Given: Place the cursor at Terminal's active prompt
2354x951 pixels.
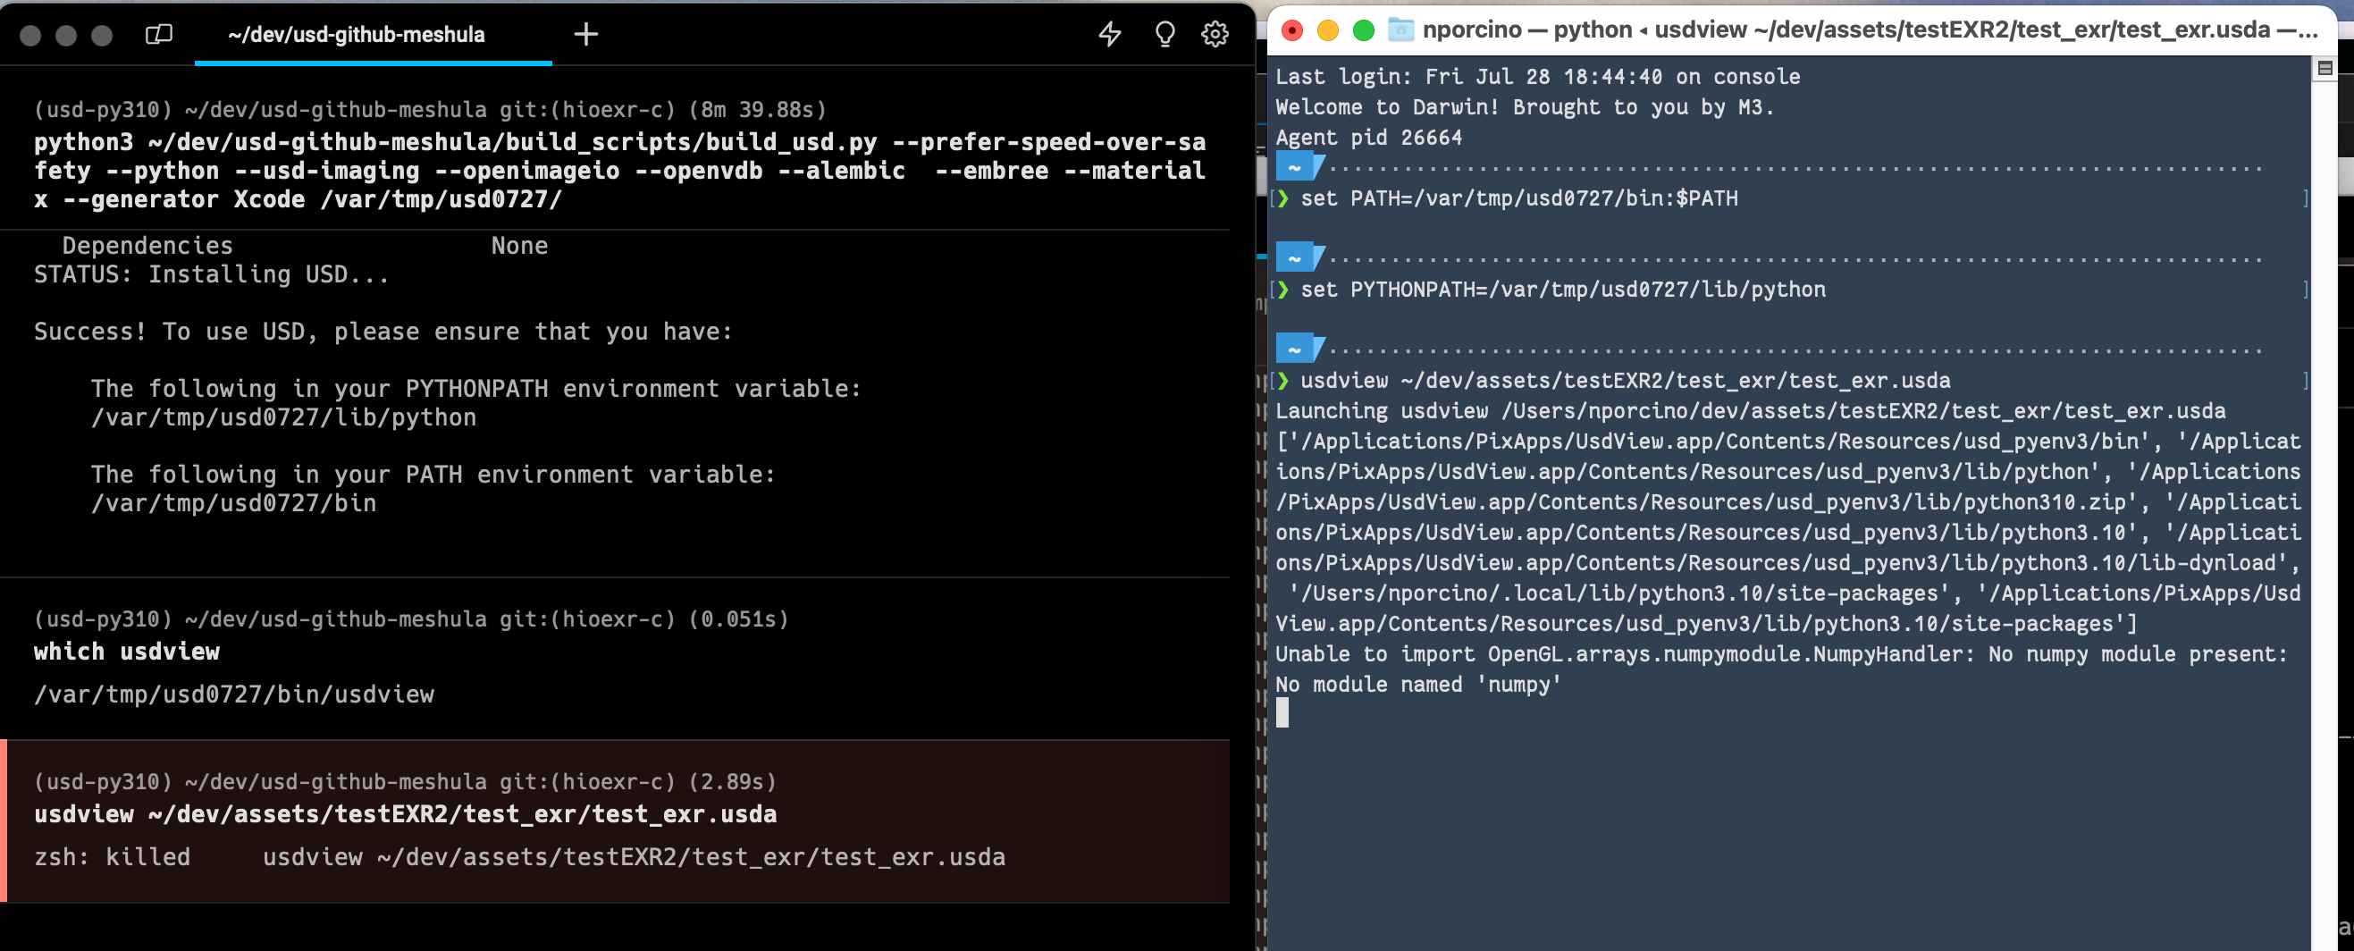Looking at the screenshot, I should [1283, 714].
